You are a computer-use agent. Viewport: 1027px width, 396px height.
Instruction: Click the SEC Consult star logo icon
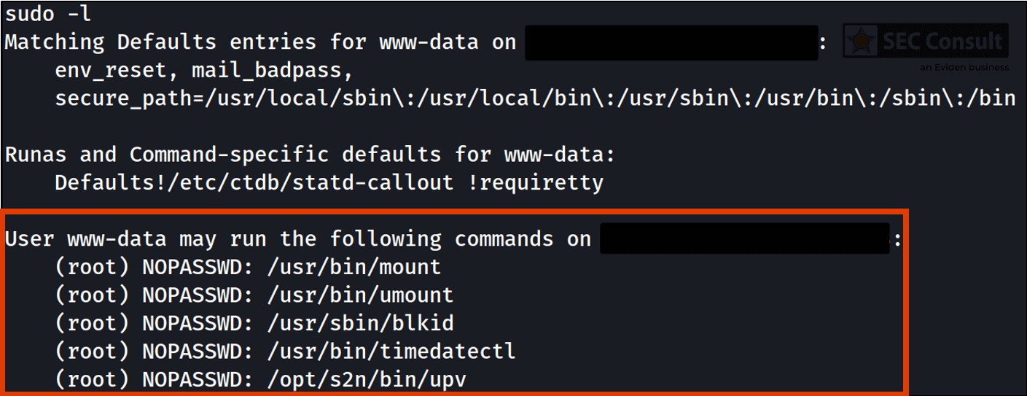click(x=862, y=41)
